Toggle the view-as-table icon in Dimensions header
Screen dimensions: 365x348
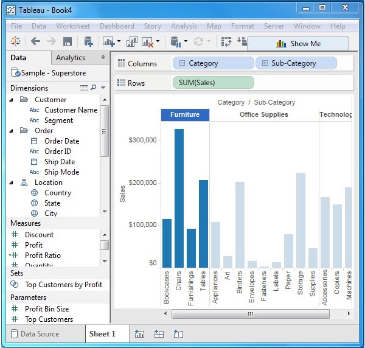tap(84, 88)
